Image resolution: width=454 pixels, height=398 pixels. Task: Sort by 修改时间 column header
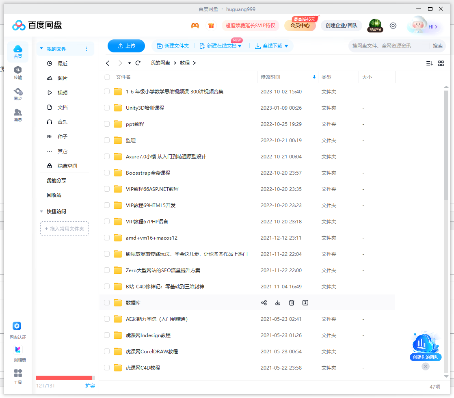click(x=288, y=77)
